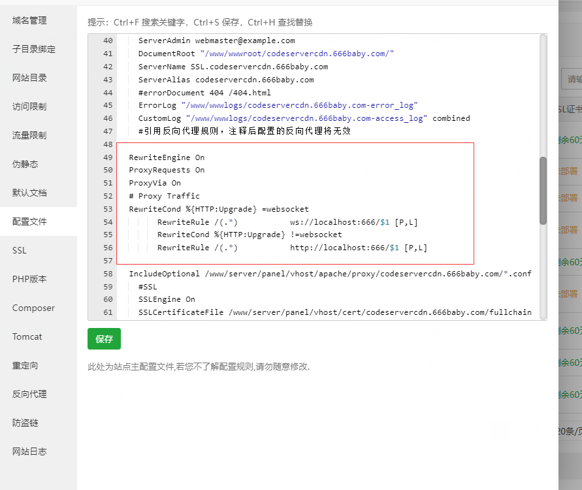
Task: Open the 重定向 redirect settings
Action: point(25,365)
